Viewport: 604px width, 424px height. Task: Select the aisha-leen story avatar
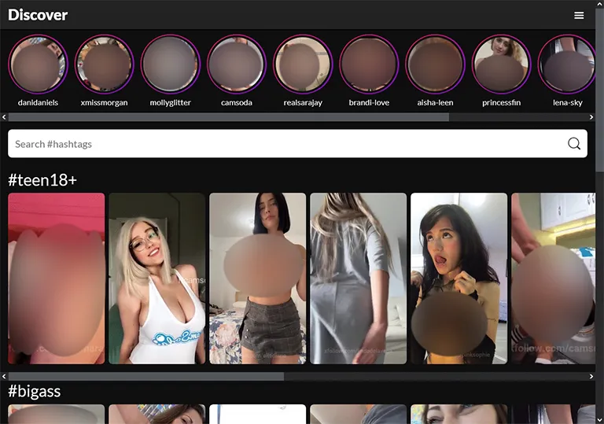435,65
